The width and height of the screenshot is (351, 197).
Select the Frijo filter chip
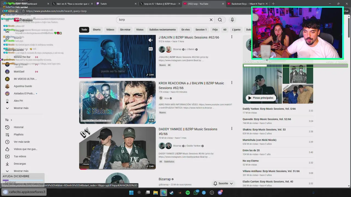(215, 30)
